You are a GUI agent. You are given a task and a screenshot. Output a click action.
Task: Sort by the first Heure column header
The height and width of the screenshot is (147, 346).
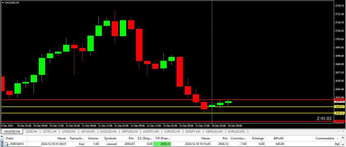point(48,138)
